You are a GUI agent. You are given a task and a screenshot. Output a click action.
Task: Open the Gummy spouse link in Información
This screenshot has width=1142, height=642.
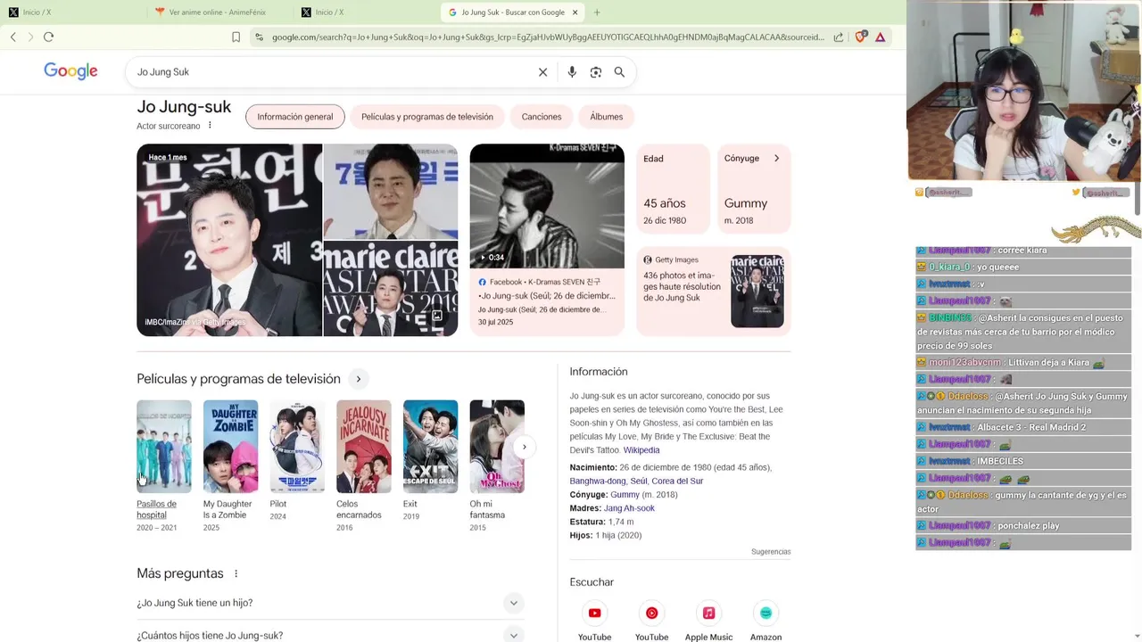pos(625,495)
